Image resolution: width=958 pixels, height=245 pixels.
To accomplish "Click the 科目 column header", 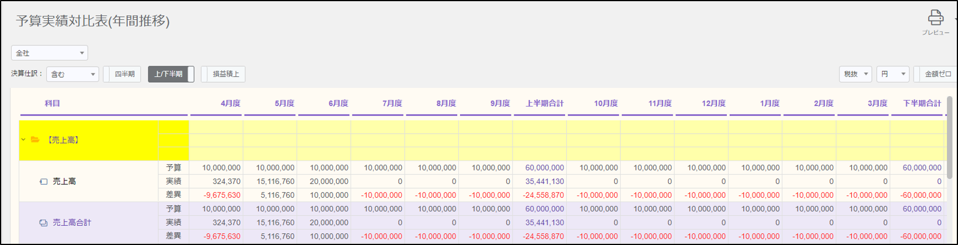I will 53,104.
